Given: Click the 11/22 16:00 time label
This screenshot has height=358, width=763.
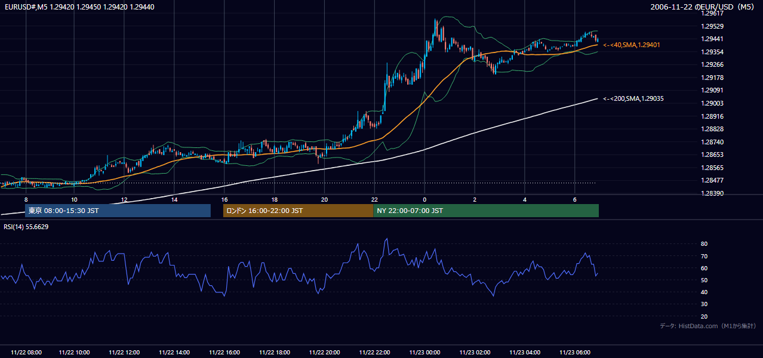Looking at the screenshot, I should (x=224, y=353).
